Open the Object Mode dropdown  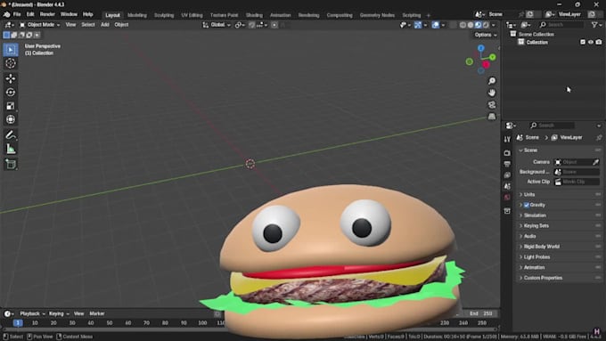pyautogui.click(x=39, y=25)
